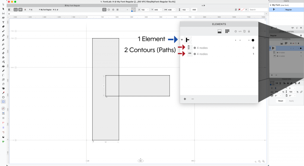Select the Text tool (T)

(3, 22)
